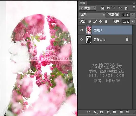Filter layers by shape icon
136x116 pixels.
coord(120,8)
